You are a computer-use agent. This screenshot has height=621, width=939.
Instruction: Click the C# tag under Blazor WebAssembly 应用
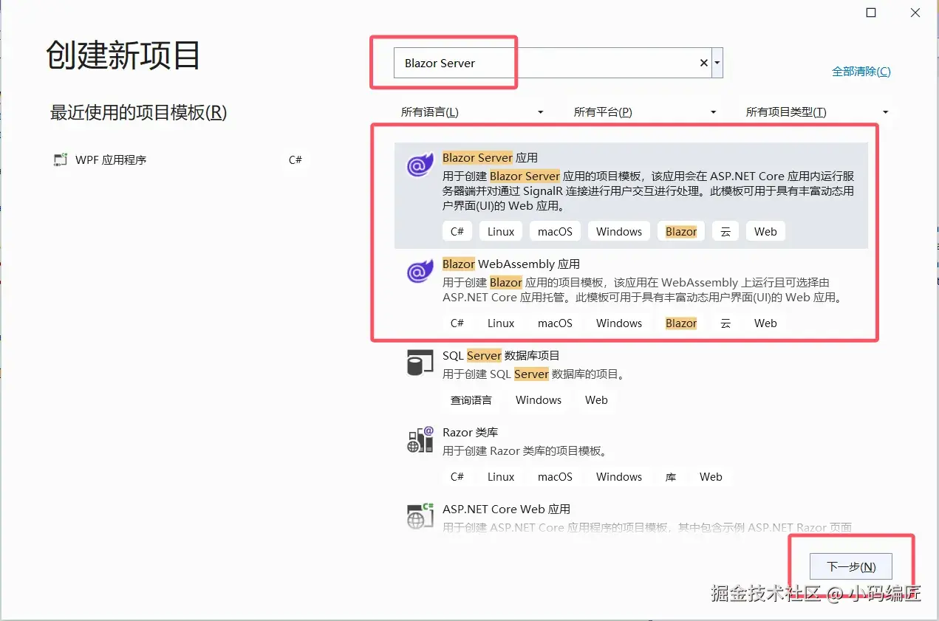click(x=457, y=323)
